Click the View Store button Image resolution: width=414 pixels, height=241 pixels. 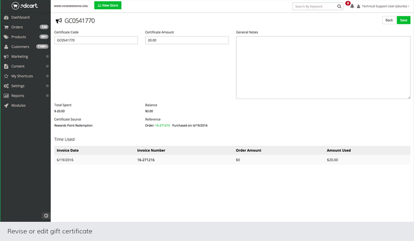108,6
